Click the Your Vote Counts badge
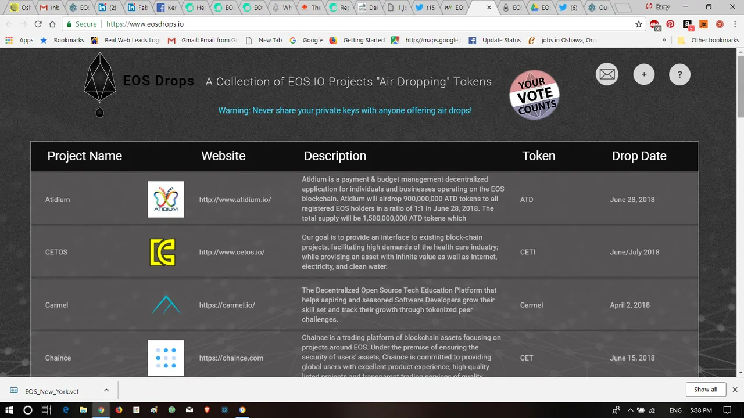The height and width of the screenshot is (418, 744). click(534, 95)
